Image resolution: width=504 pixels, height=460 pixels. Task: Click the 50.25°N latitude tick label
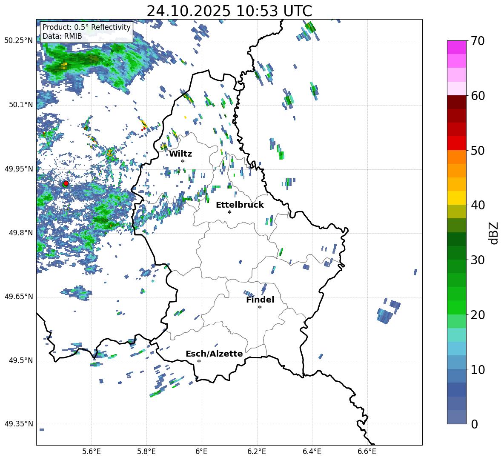click(19, 41)
